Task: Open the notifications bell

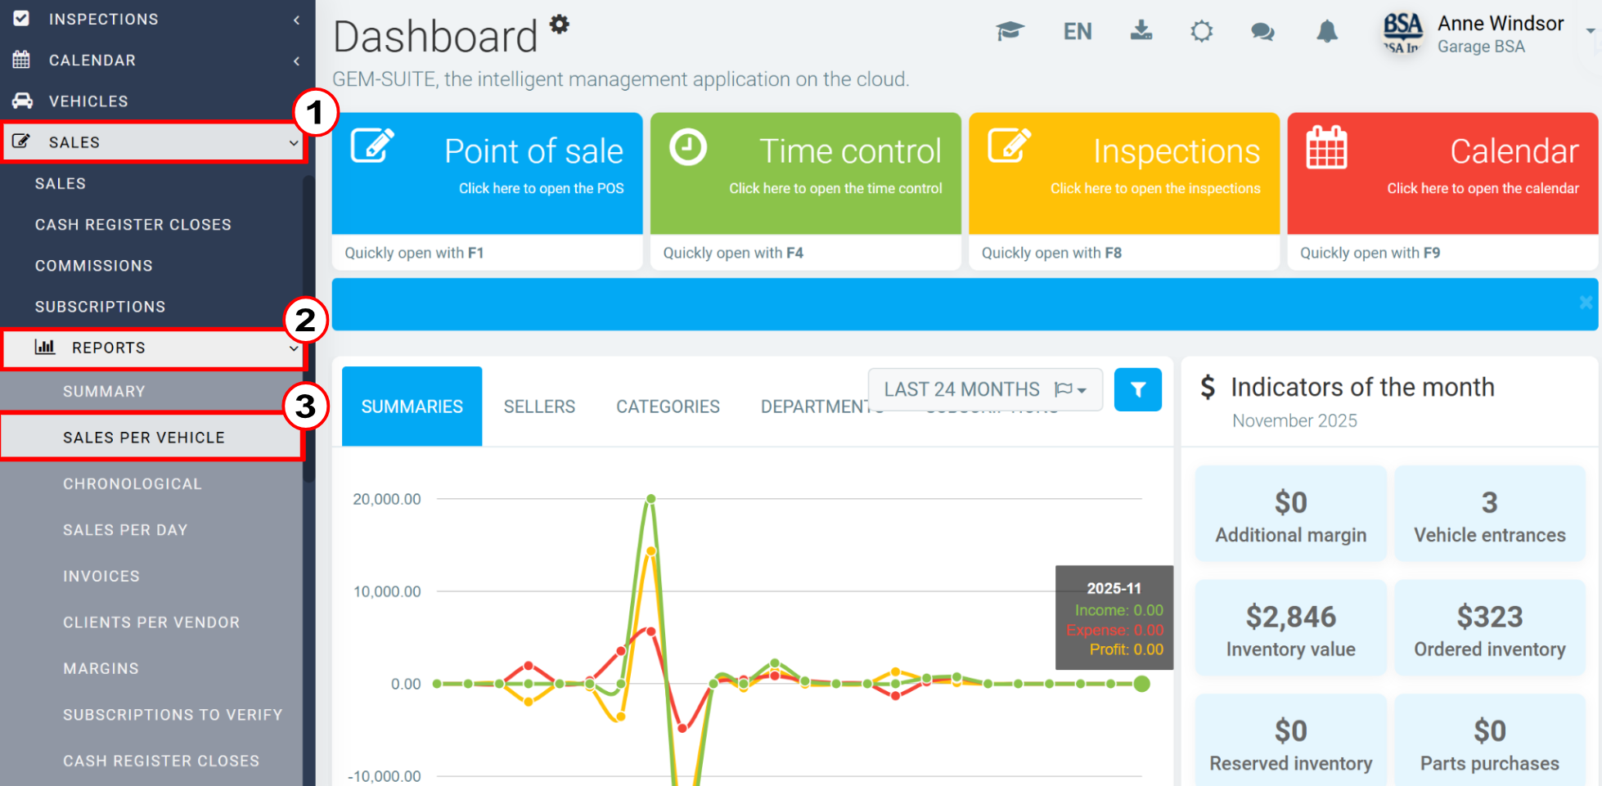Action: click(1327, 31)
